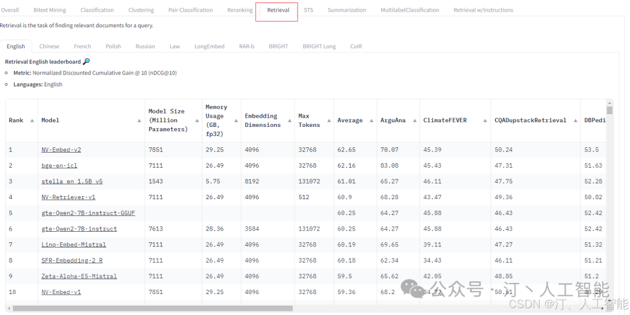Sort by Max Tokens column arrow
This screenshot has height=315, width=630.
click(328, 121)
